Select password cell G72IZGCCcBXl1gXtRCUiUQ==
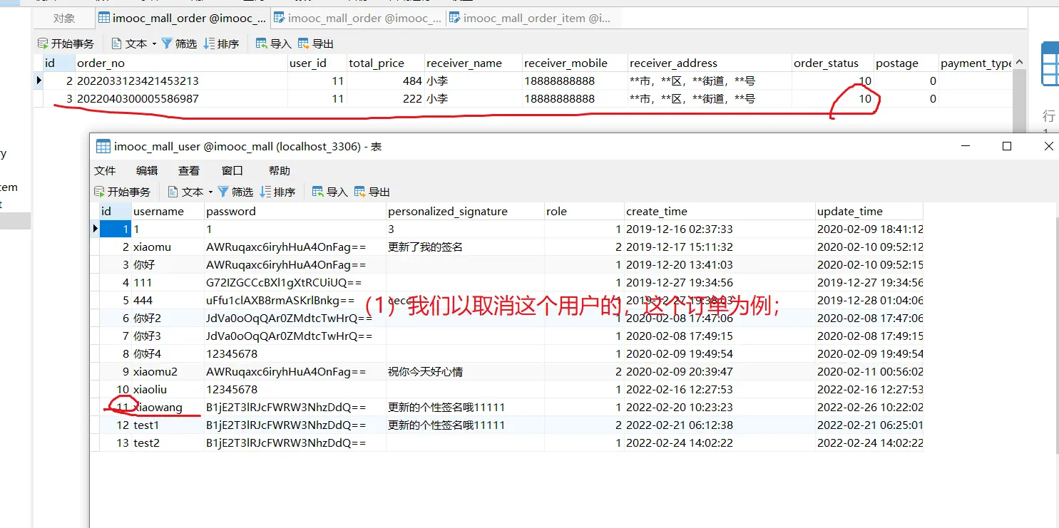This screenshot has height=528, width=1059. click(295, 283)
